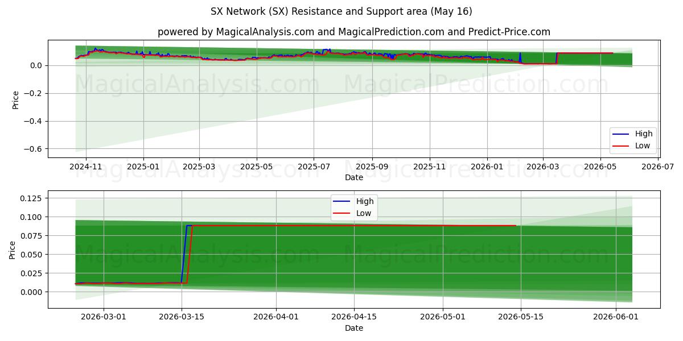Click the '2026-03-15' tick label on bottom chart
The image size is (683, 341).
pyautogui.click(x=182, y=318)
